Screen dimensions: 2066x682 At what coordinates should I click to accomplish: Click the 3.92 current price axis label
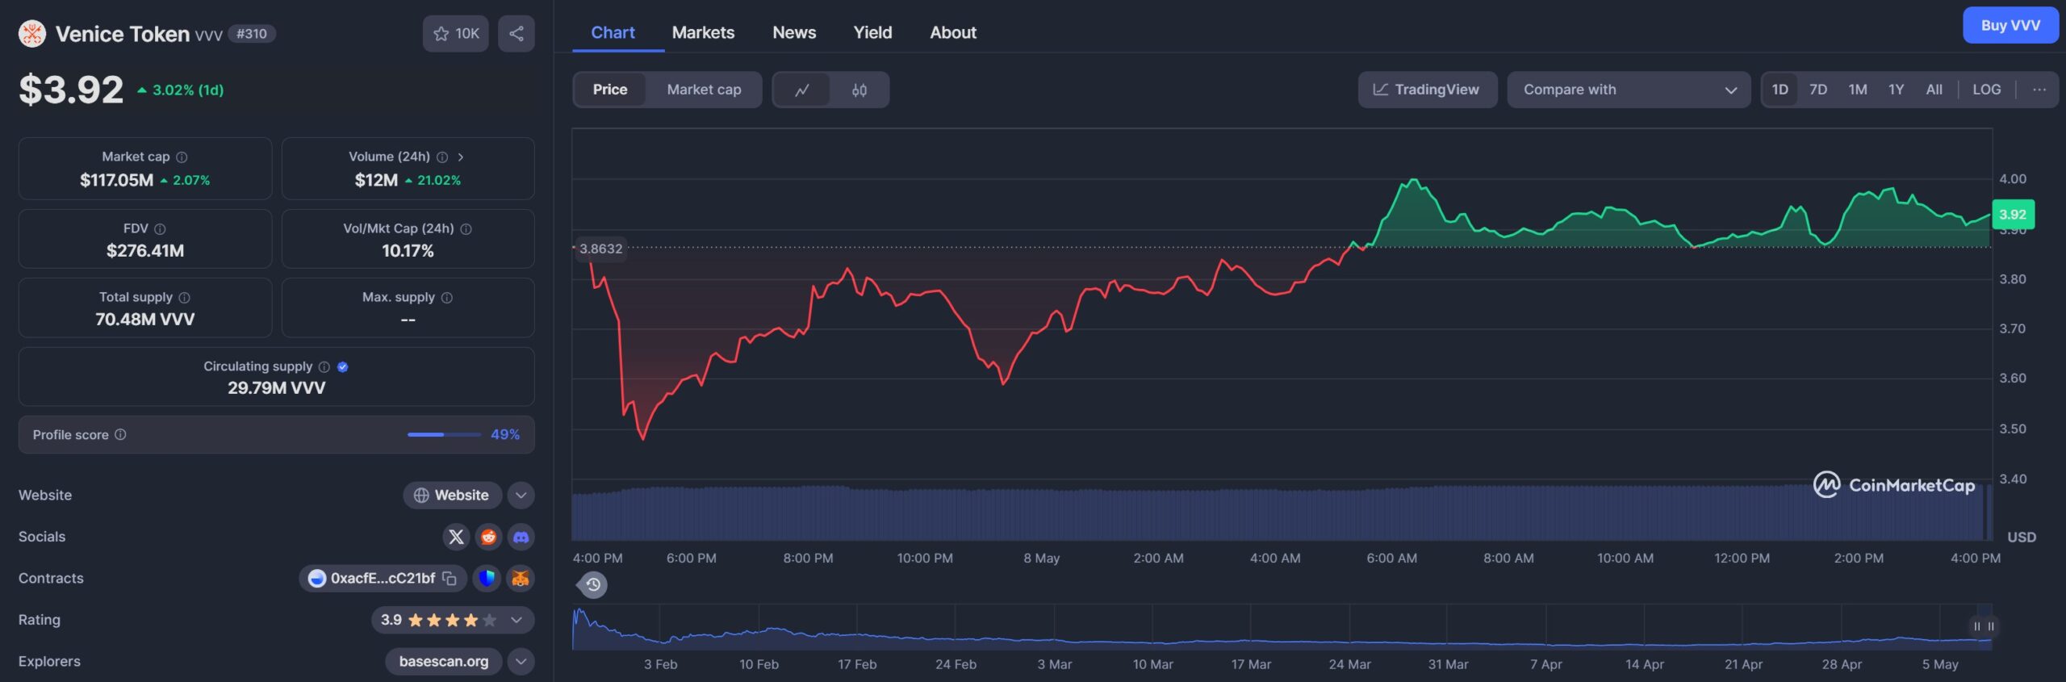pyautogui.click(x=2013, y=215)
